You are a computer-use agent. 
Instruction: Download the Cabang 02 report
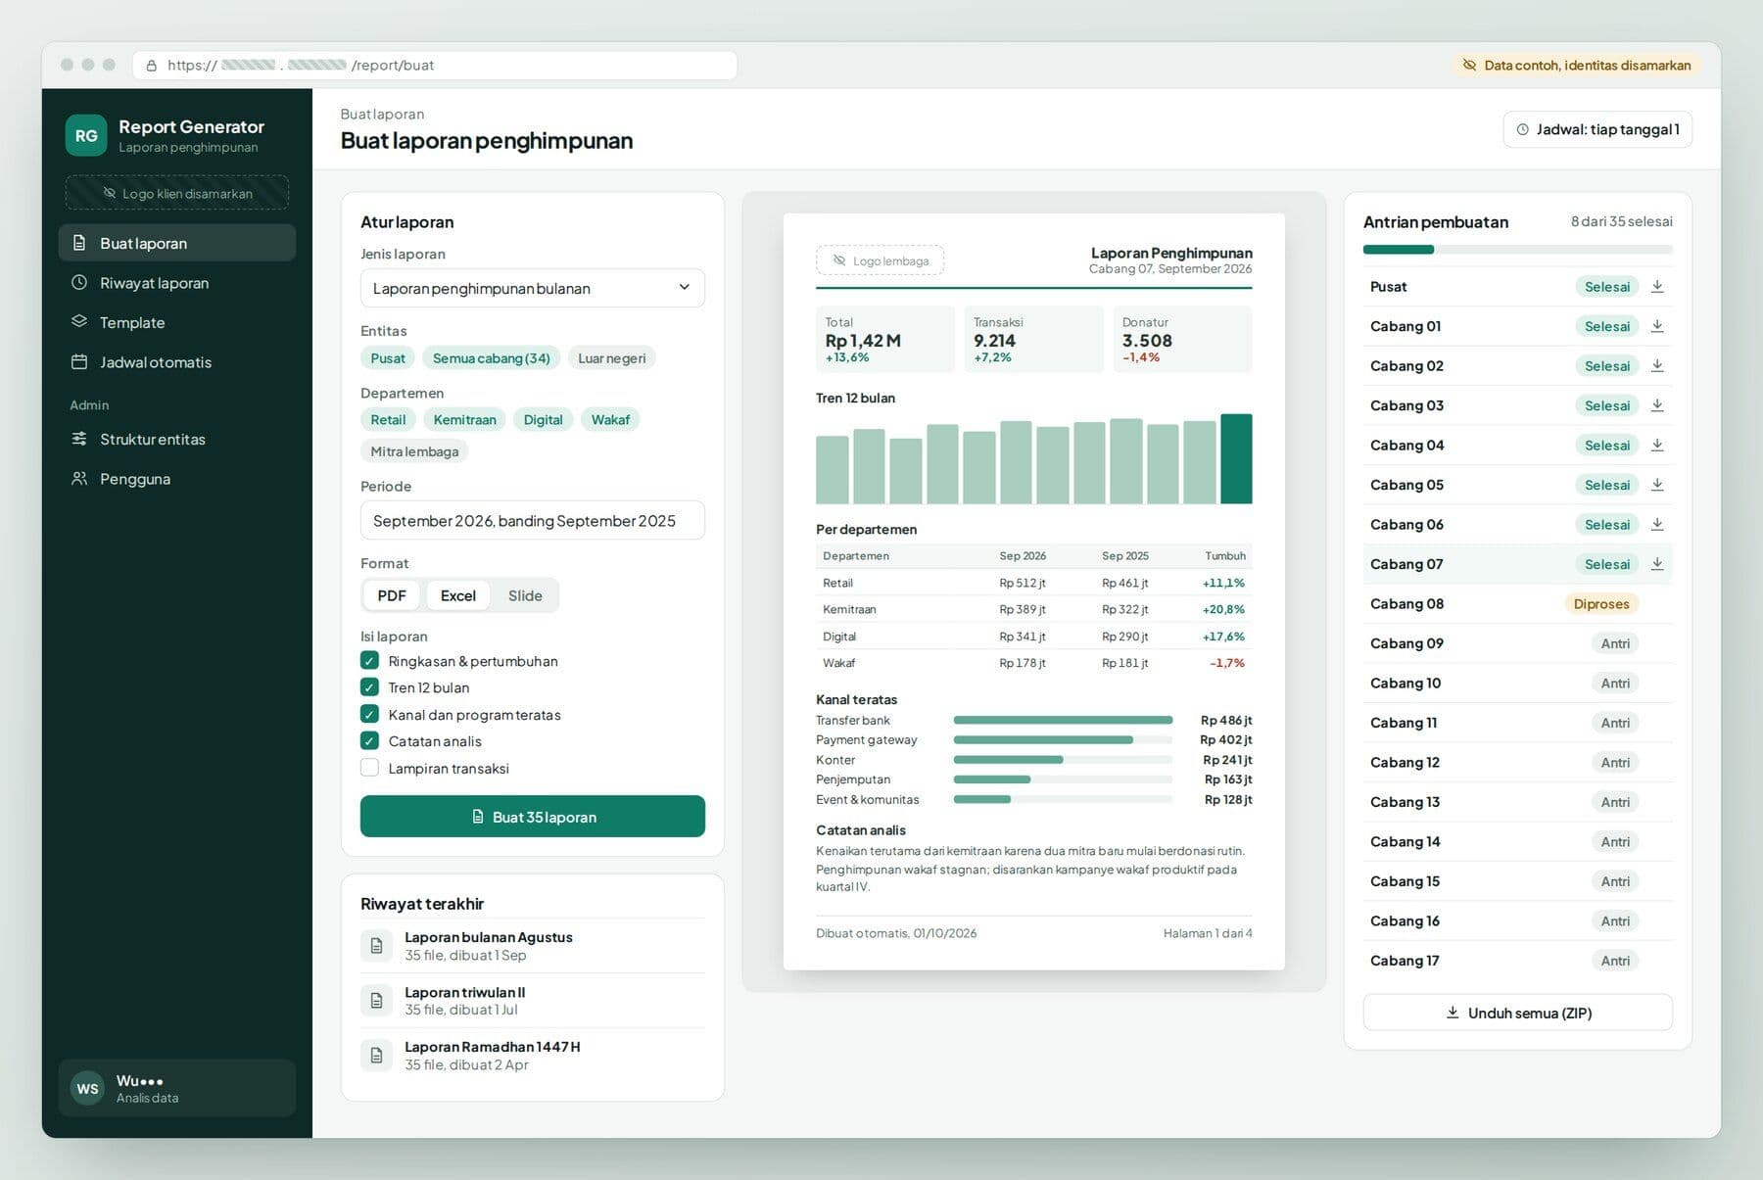tap(1657, 365)
